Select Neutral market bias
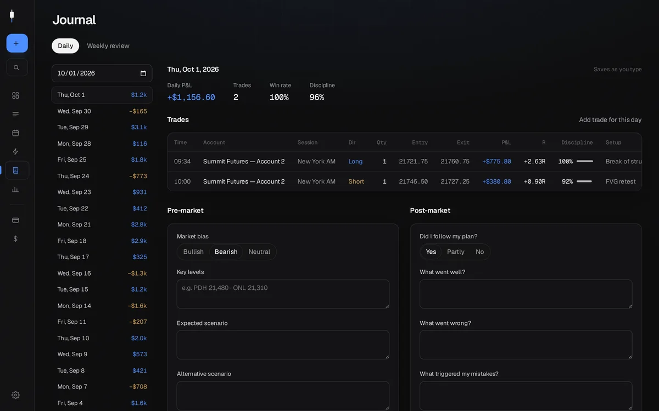Screen dimensions: 659x411 tap(259, 252)
